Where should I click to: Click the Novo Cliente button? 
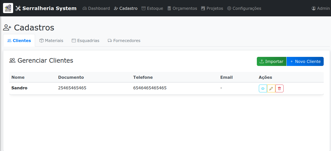point(305,61)
